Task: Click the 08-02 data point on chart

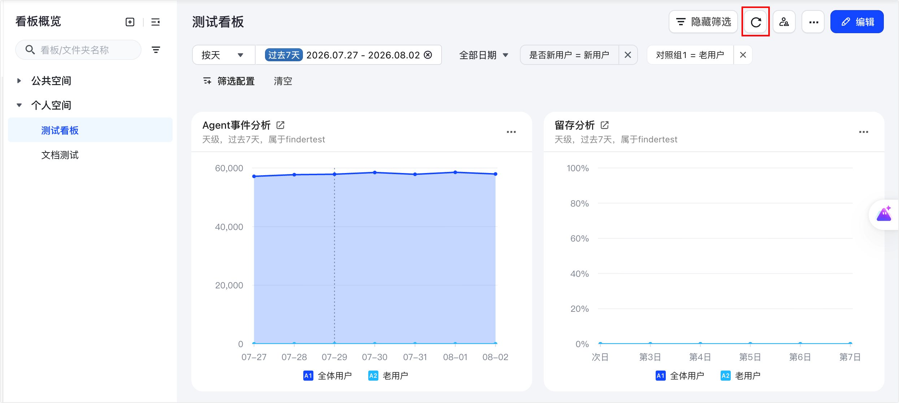Action: pyautogui.click(x=495, y=174)
